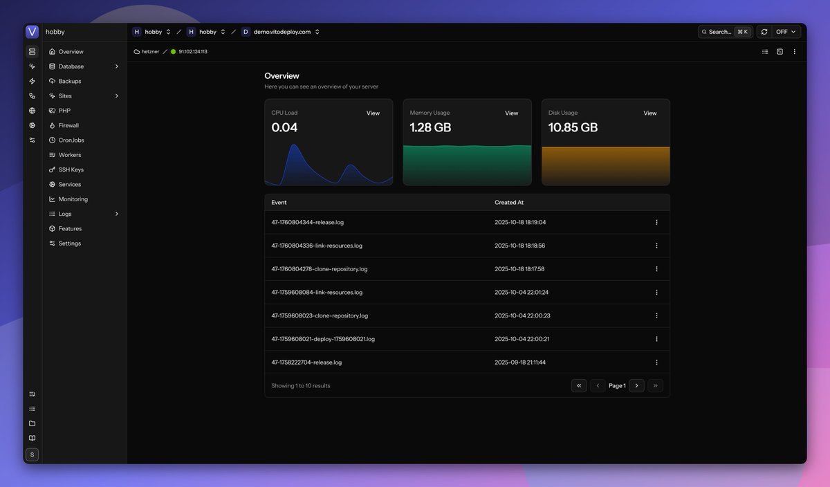Click the lightning bolt icon in the rail
Viewport: 830px width, 487px height.
pyautogui.click(x=32, y=81)
